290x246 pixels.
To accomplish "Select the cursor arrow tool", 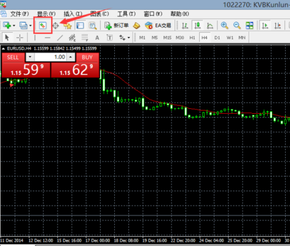I will point(7,38).
